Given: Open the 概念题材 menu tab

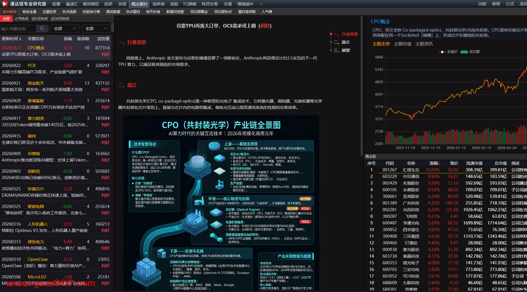Looking at the screenshot, I should (x=139, y=4).
